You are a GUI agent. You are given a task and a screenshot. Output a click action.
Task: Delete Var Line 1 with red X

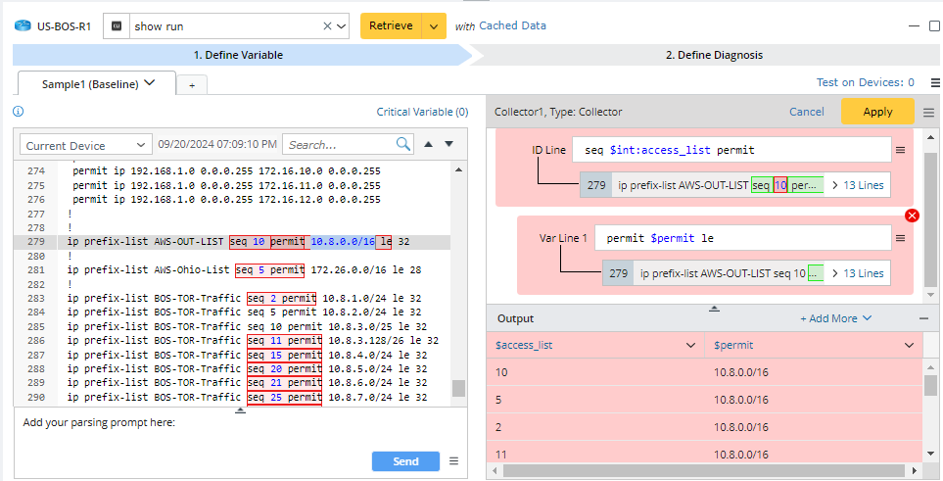912,216
